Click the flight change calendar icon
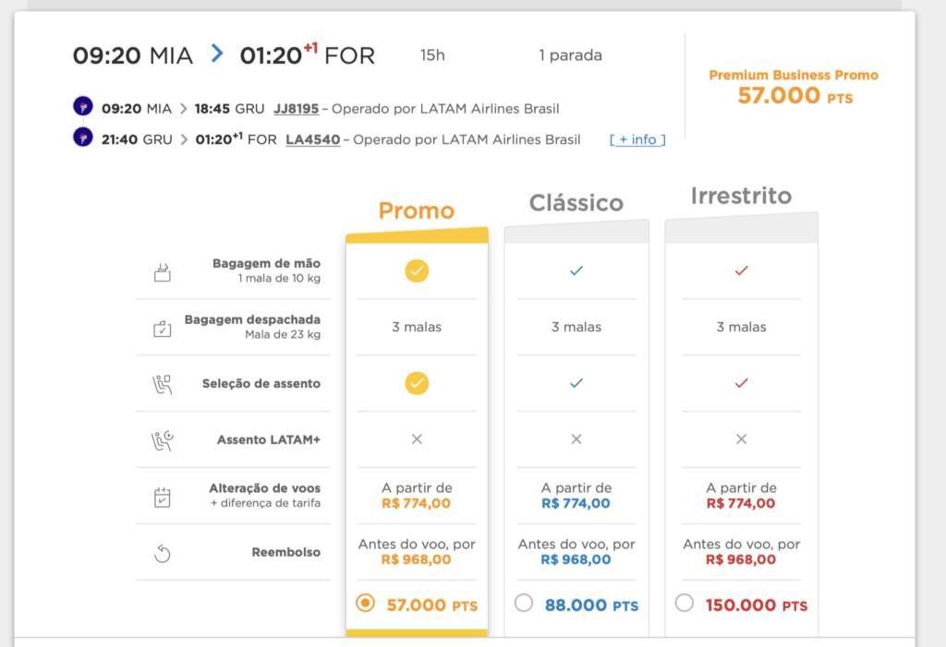The image size is (946, 647). click(163, 497)
